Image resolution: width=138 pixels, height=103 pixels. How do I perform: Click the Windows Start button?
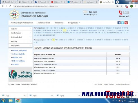coord(3,101)
